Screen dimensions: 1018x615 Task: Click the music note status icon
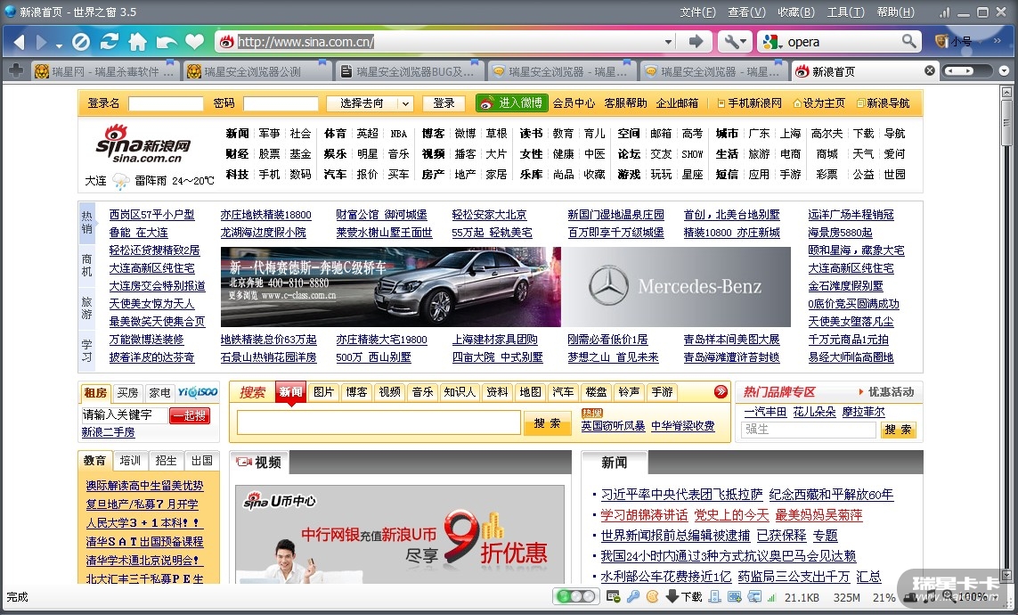pos(929,597)
